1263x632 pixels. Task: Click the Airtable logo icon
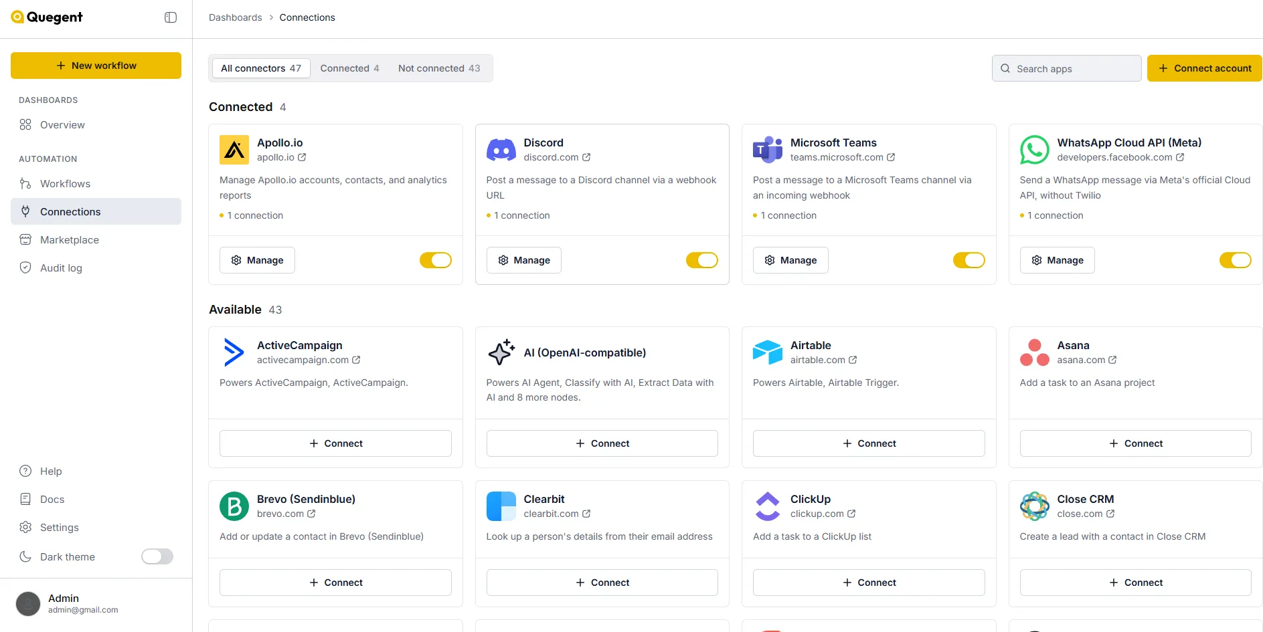coord(768,352)
